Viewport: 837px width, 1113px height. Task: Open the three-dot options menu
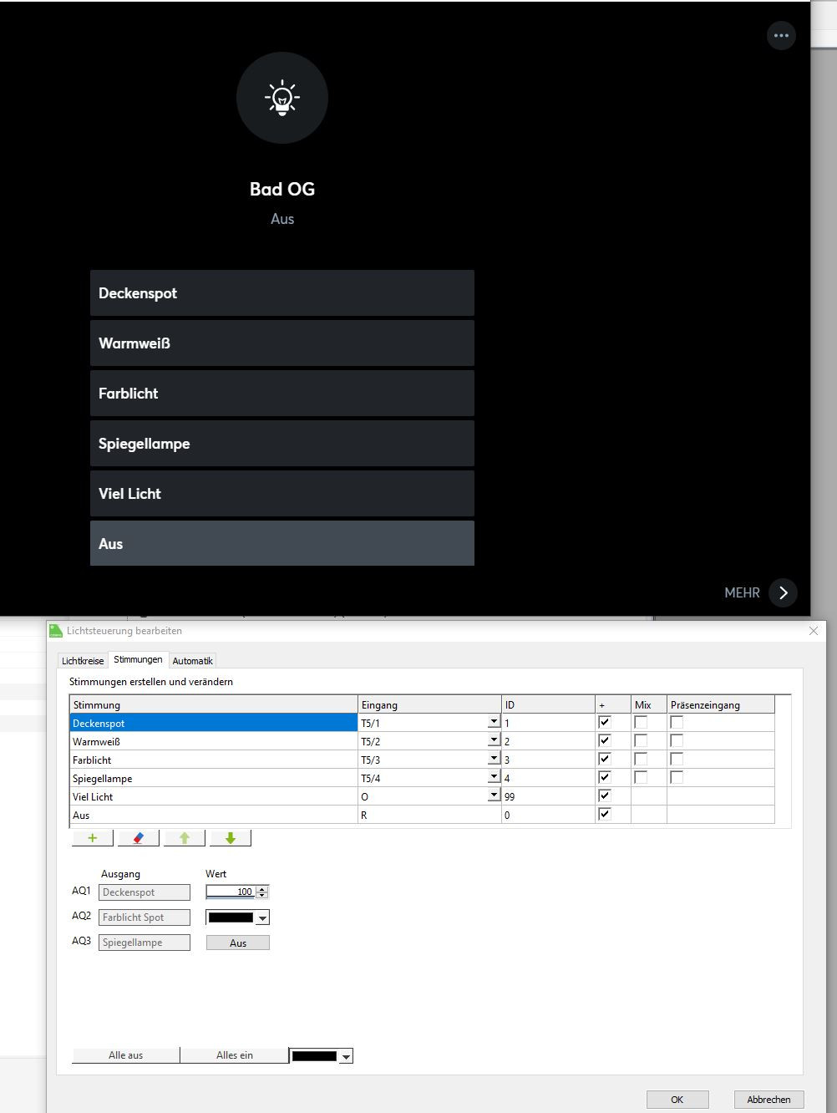point(781,35)
